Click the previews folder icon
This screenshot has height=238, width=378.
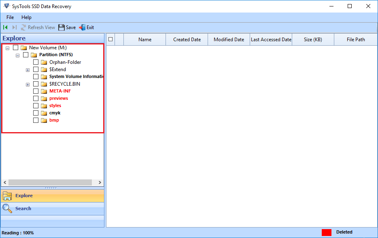click(44, 99)
